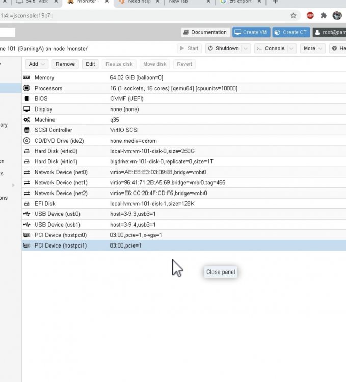Click the BIOS row icon
The height and width of the screenshot is (382, 346).
(26, 98)
